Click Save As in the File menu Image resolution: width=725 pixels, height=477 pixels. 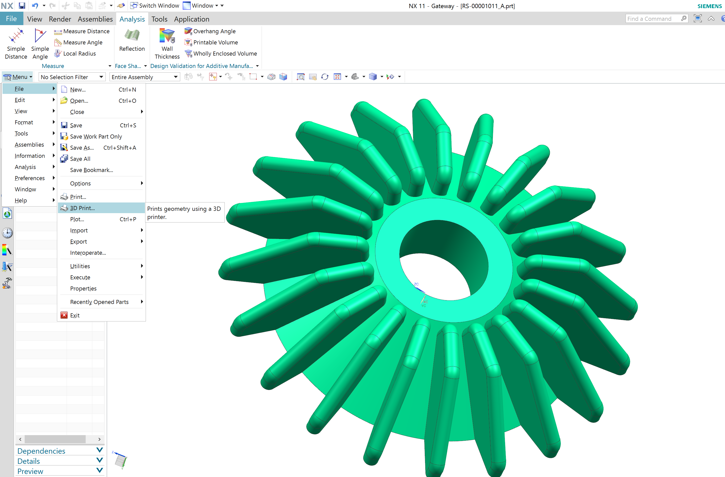[x=83, y=147]
